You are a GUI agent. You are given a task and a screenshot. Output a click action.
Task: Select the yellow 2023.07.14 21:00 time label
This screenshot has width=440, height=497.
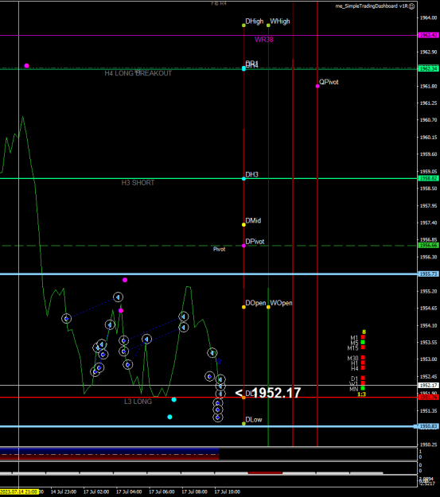pyautogui.click(x=19, y=491)
